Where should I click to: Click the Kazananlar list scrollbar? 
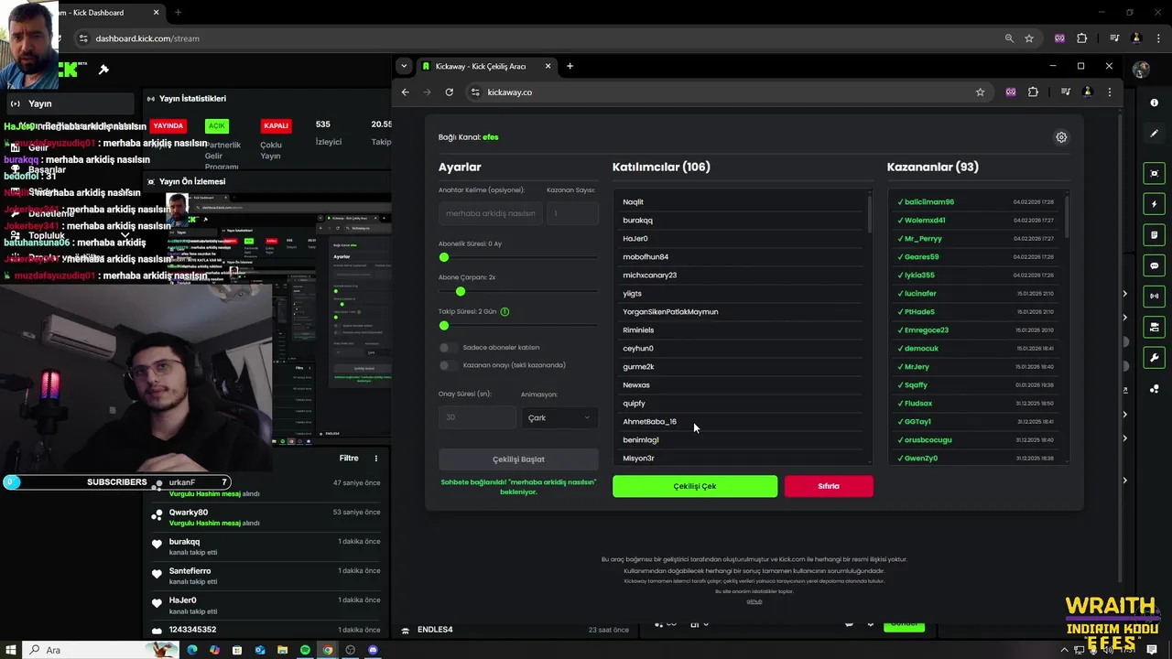pos(1067,217)
